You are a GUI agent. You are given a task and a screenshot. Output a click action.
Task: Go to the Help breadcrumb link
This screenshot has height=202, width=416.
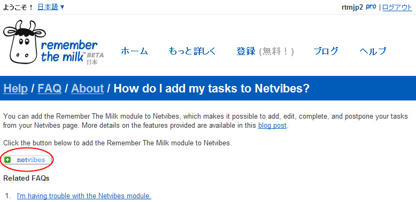pyautogui.click(x=16, y=89)
